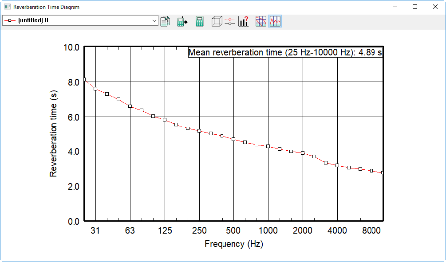
Task: Click the first data point at 25 Hz
Action: point(84,79)
